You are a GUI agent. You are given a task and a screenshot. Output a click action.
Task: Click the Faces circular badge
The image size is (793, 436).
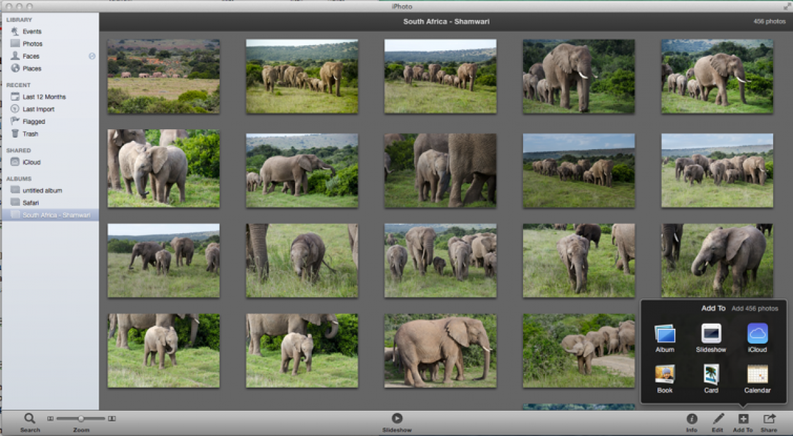(x=92, y=56)
